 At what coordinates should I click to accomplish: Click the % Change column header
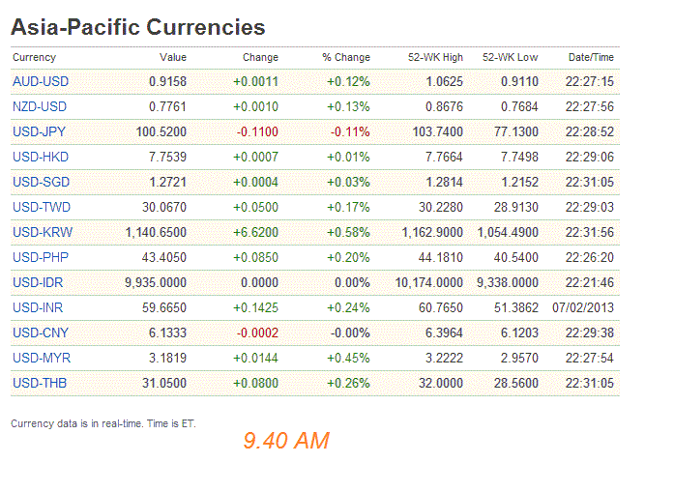click(346, 57)
